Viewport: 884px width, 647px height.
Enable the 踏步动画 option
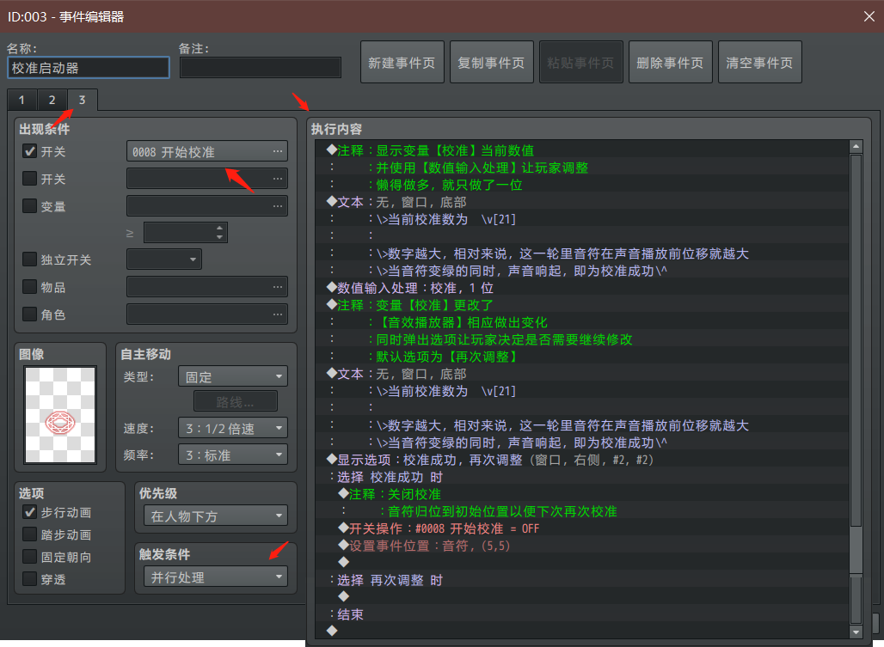pos(29,534)
